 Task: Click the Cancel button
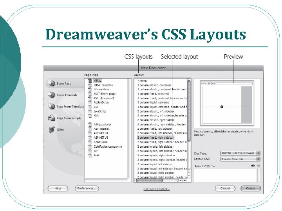[x=225, y=188]
